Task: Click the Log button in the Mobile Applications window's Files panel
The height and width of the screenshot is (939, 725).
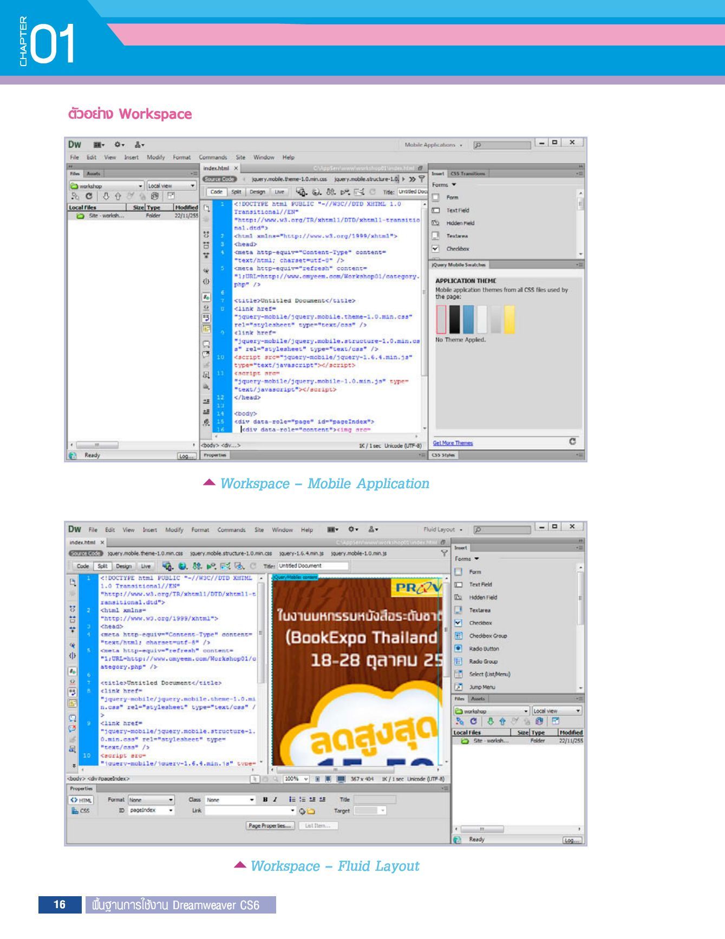Action: pyautogui.click(x=186, y=456)
